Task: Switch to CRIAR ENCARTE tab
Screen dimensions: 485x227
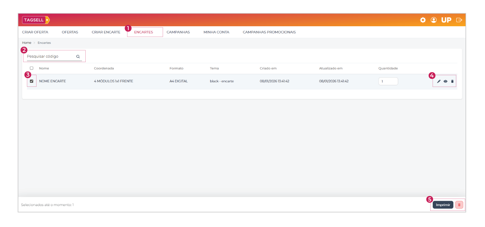Action: (106, 32)
